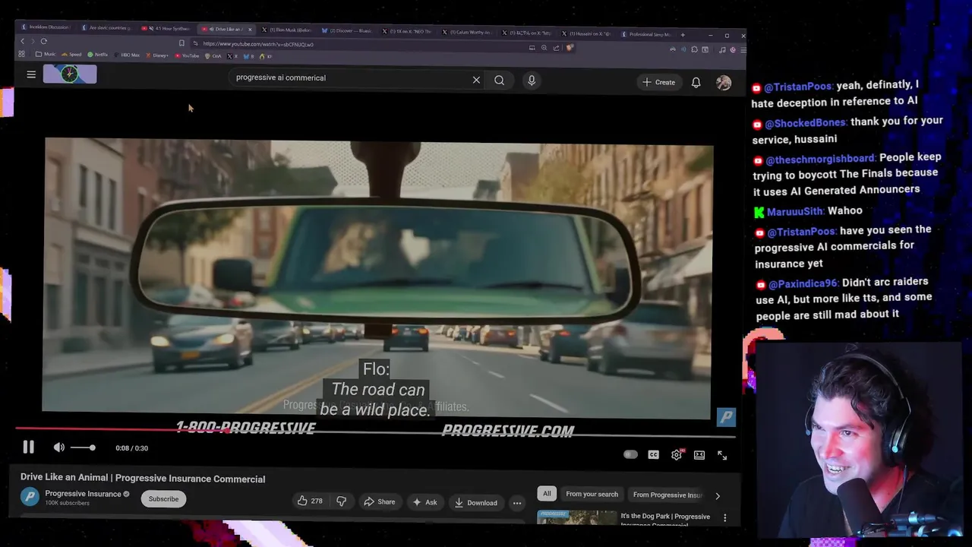The height and width of the screenshot is (547, 972).
Task: Click the browser address bar URL
Action: [258, 44]
